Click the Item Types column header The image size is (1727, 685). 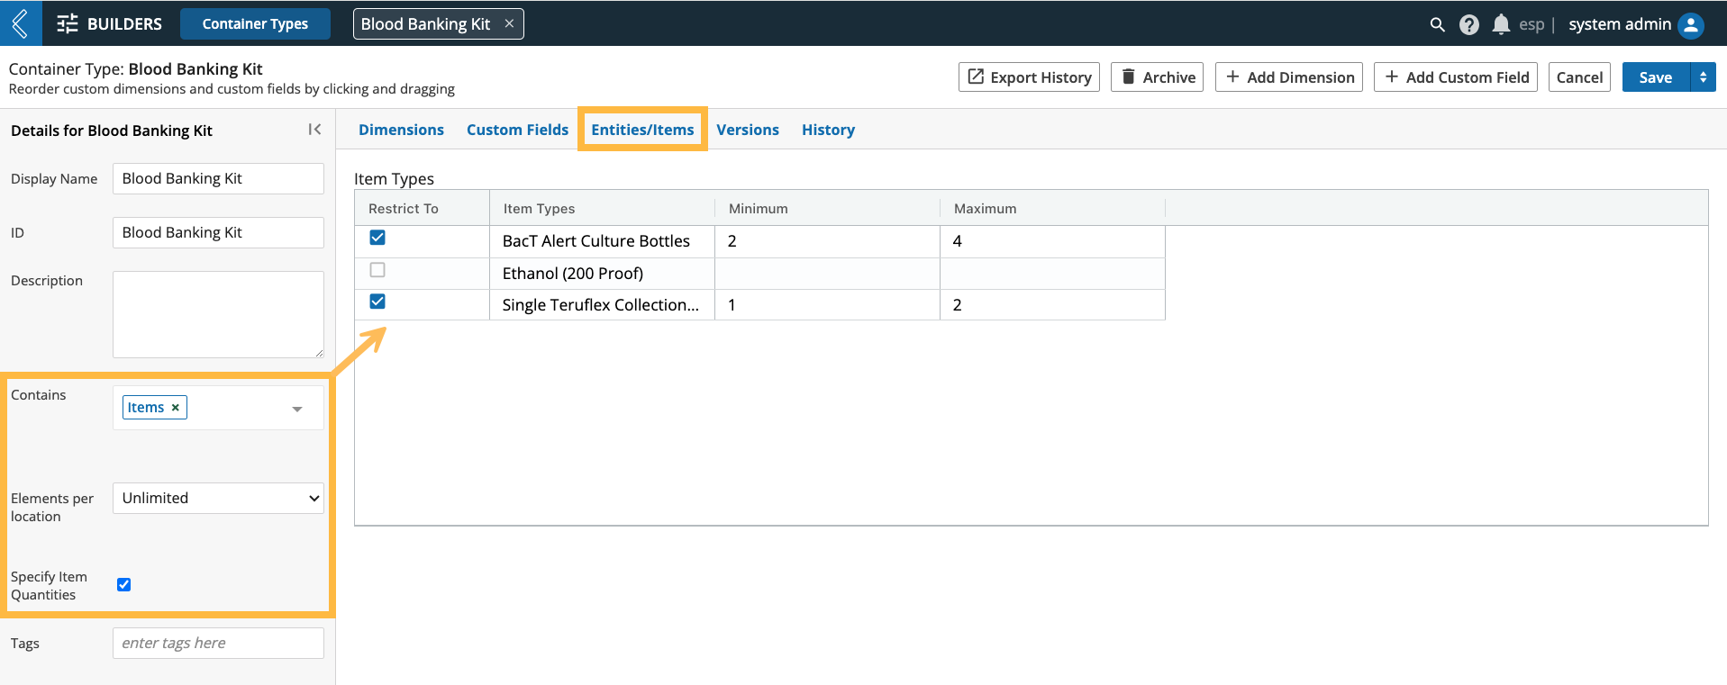[602, 208]
